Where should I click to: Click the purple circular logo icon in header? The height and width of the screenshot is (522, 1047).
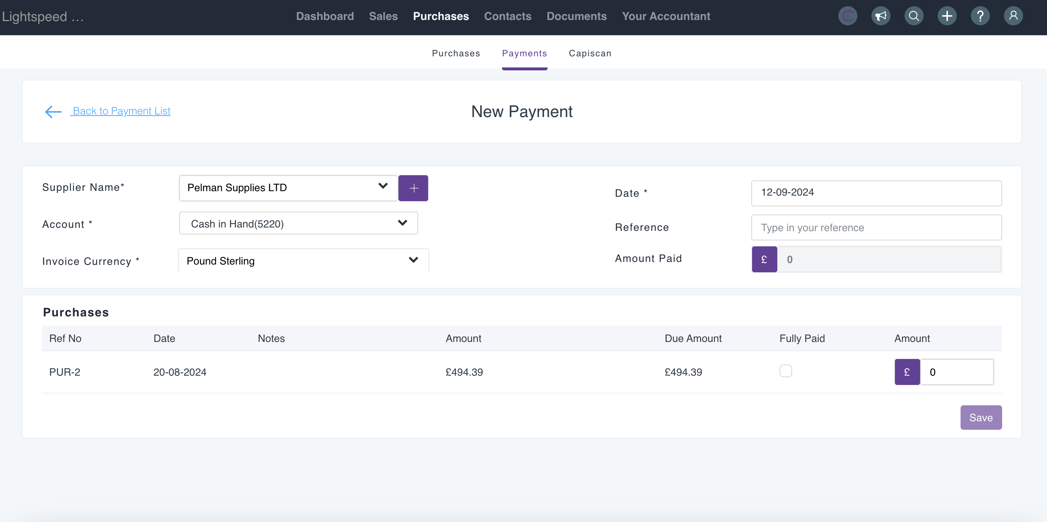click(x=847, y=16)
